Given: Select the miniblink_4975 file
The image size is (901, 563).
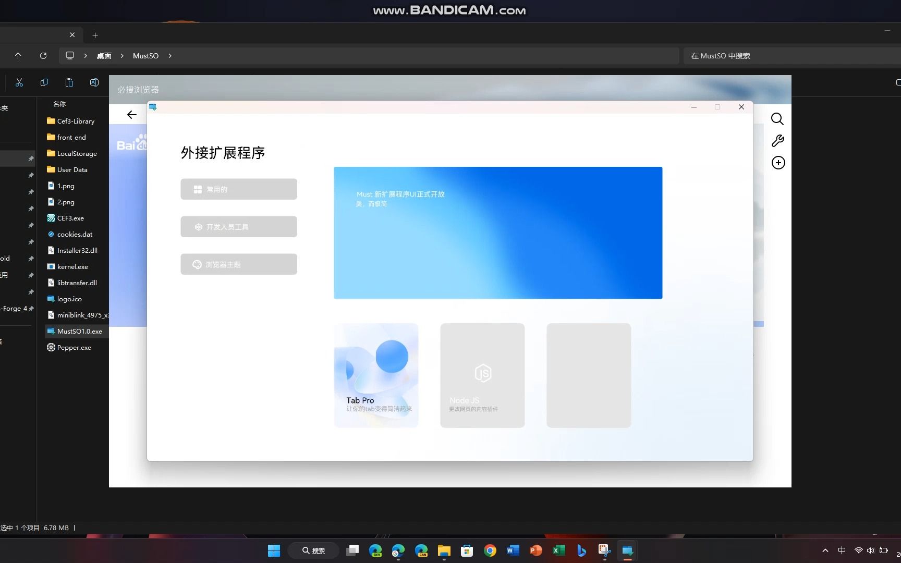Looking at the screenshot, I should 77,315.
